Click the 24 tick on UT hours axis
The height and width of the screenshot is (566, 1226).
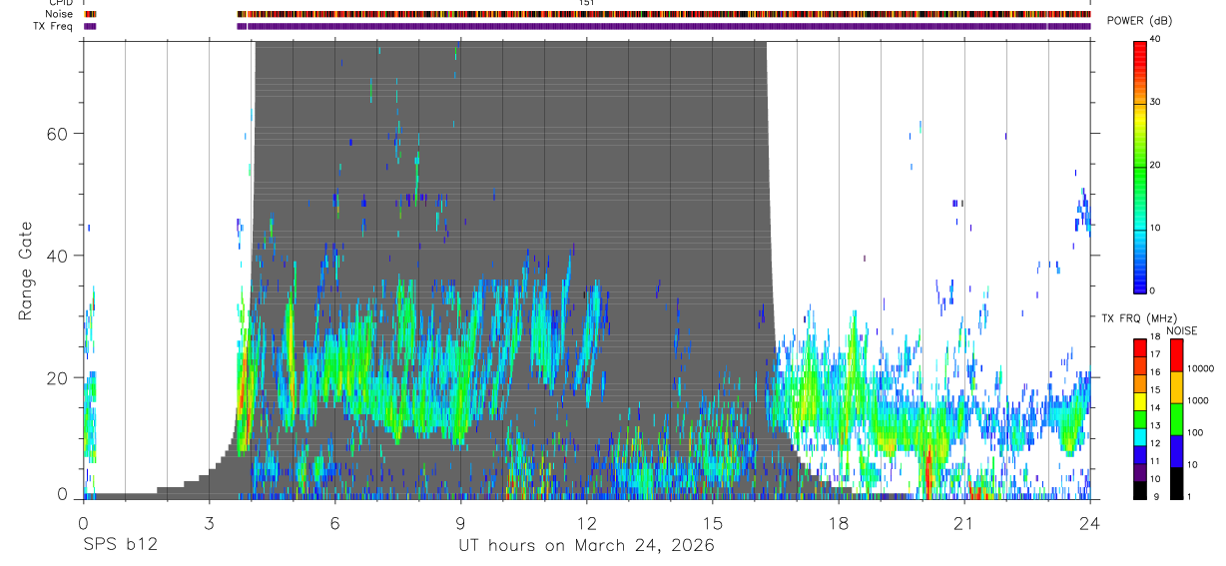pyautogui.click(x=1090, y=522)
